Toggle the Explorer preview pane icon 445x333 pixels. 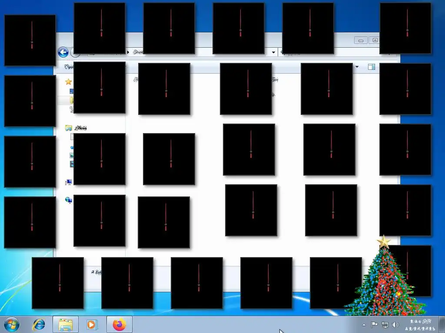point(372,67)
